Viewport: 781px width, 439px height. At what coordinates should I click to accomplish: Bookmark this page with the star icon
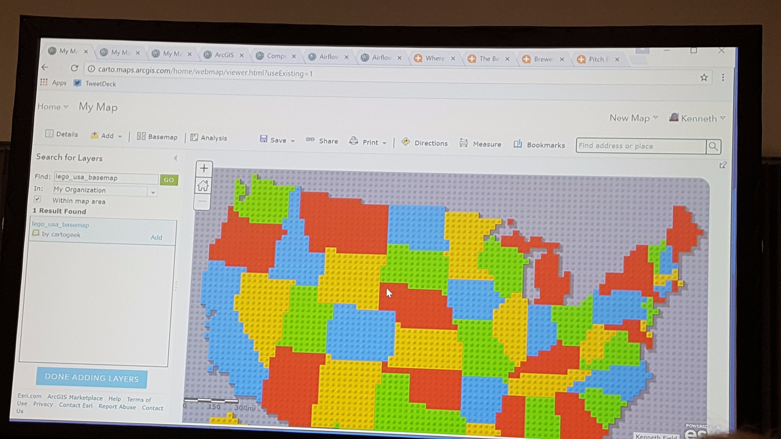[x=704, y=77]
